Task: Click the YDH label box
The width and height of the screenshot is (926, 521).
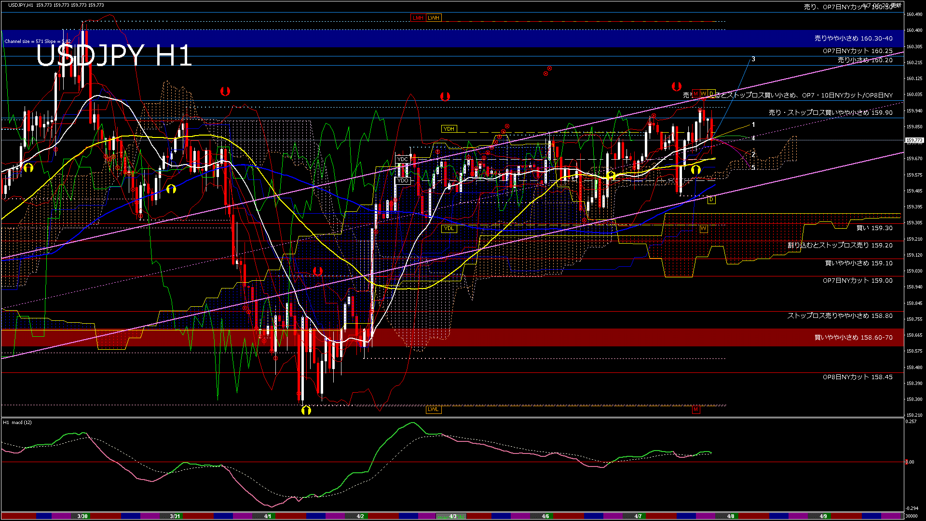Action: [449, 128]
